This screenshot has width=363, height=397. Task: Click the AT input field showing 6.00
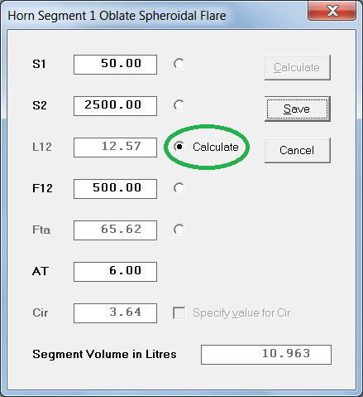(x=115, y=272)
